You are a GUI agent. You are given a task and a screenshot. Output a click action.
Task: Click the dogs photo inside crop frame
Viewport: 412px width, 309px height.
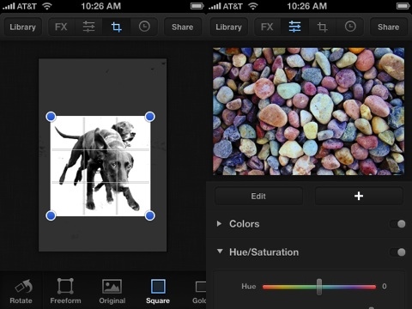pos(100,167)
